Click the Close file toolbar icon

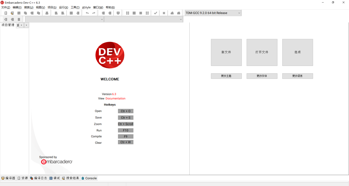32,13
